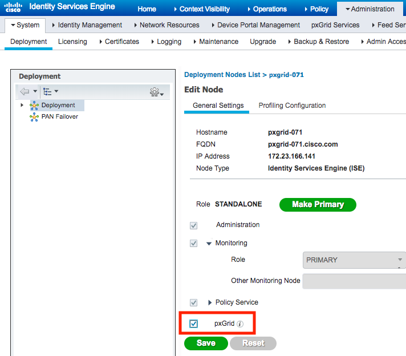Open the Policy menu

[316, 9]
